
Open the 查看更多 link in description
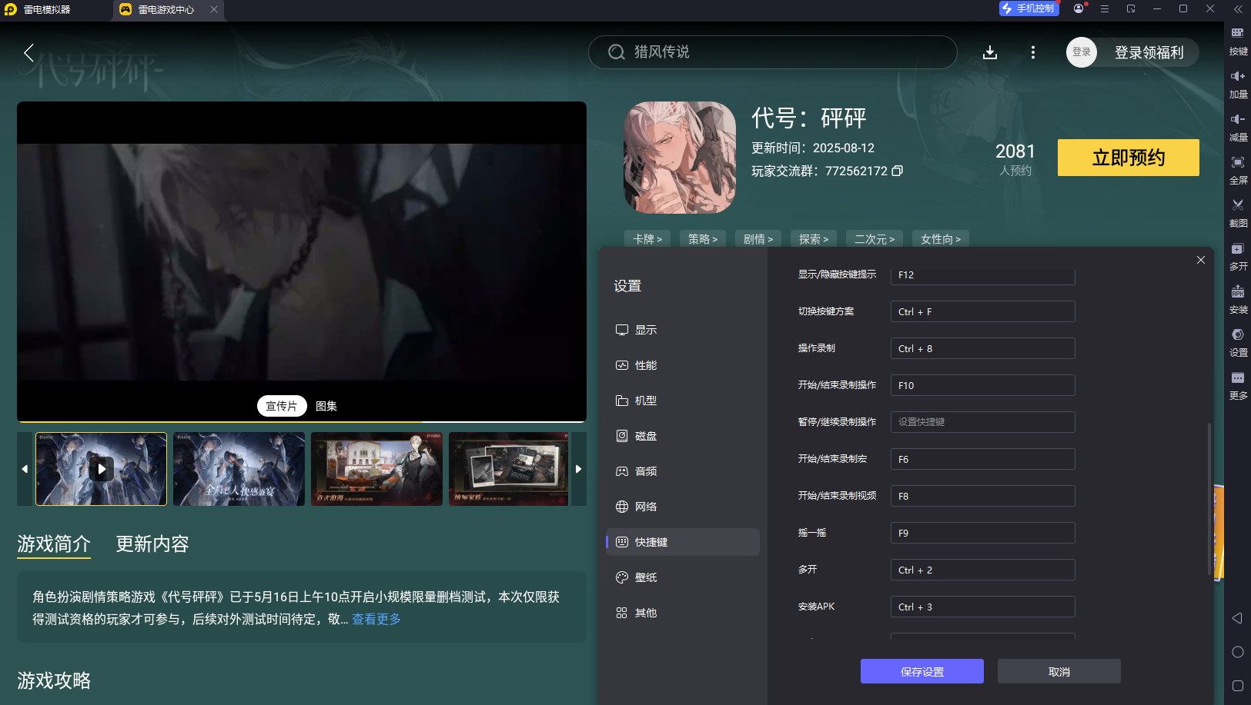click(376, 619)
